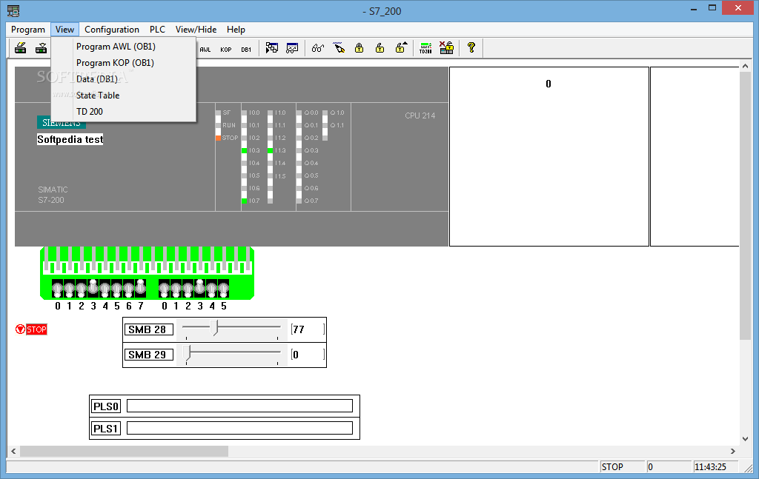The width and height of the screenshot is (759, 479).
Task: Open the DB1 data block icon
Action: (x=246, y=50)
